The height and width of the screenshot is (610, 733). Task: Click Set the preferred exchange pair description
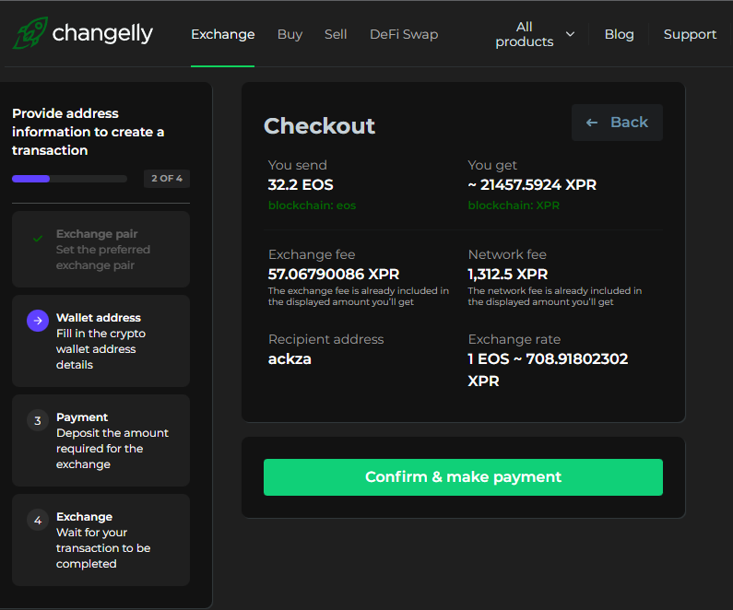[x=103, y=257]
